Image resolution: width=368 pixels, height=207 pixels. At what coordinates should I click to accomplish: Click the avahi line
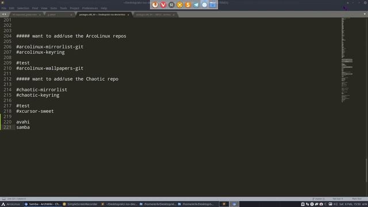pyautogui.click(x=23, y=122)
